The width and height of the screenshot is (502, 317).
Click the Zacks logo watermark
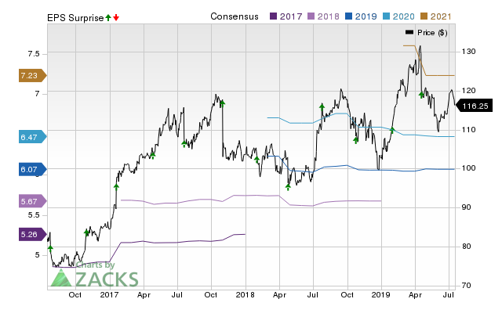pyautogui.click(x=94, y=277)
